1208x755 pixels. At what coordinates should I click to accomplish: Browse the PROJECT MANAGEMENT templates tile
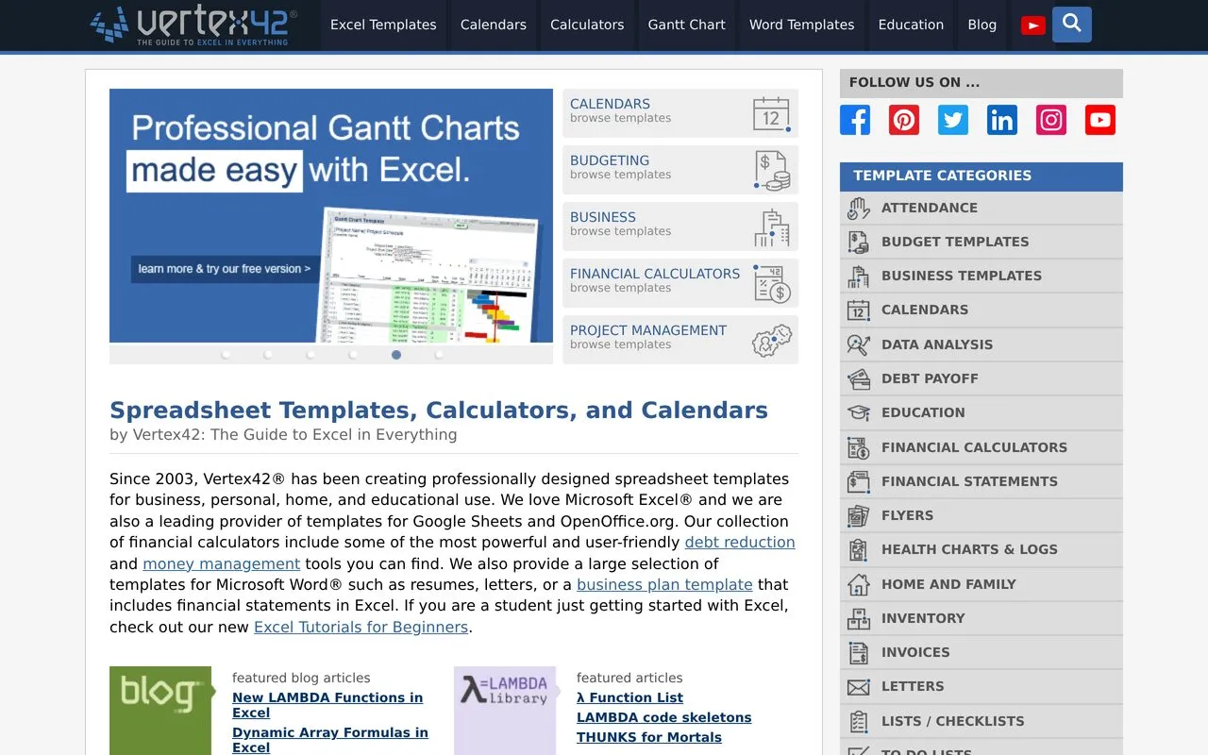click(x=680, y=340)
